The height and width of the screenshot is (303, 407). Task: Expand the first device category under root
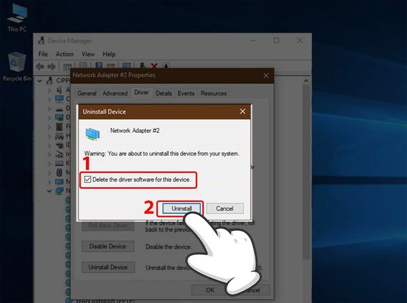[48, 89]
